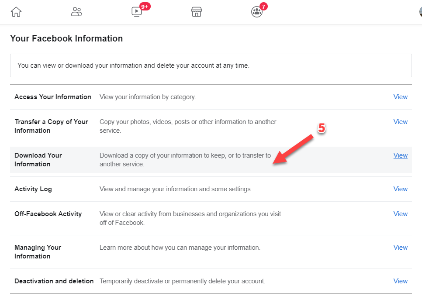
Task: Click View link for Off-Facebook Activity
Action: [x=400, y=214]
